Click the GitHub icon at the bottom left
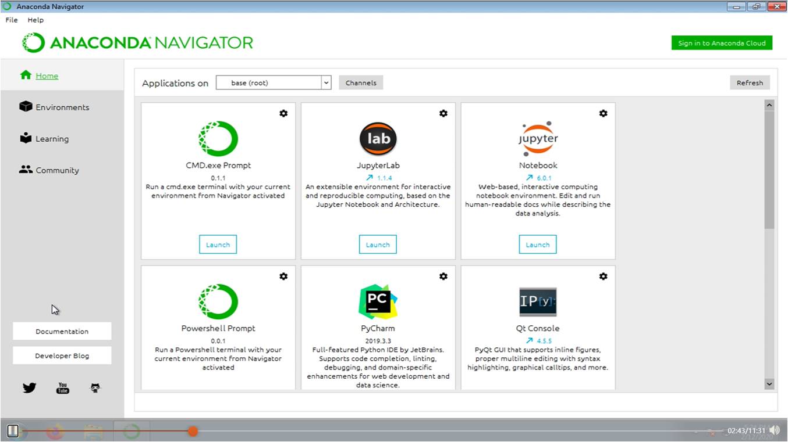Image resolution: width=788 pixels, height=442 pixels. tap(95, 387)
